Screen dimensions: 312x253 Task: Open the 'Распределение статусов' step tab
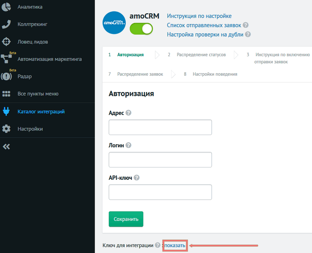pos(201,55)
